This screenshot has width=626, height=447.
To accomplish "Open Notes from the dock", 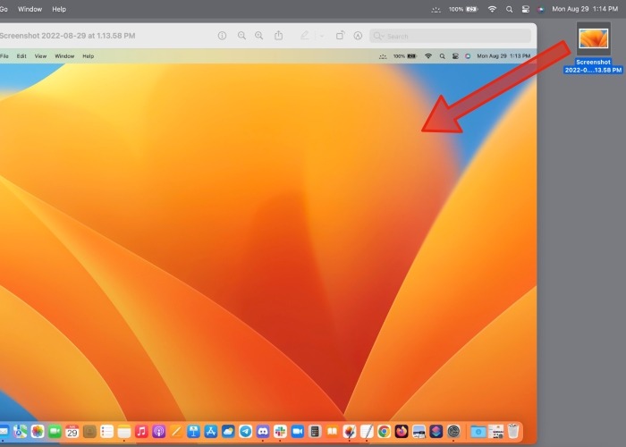I will pyautogui.click(x=124, y=432).
